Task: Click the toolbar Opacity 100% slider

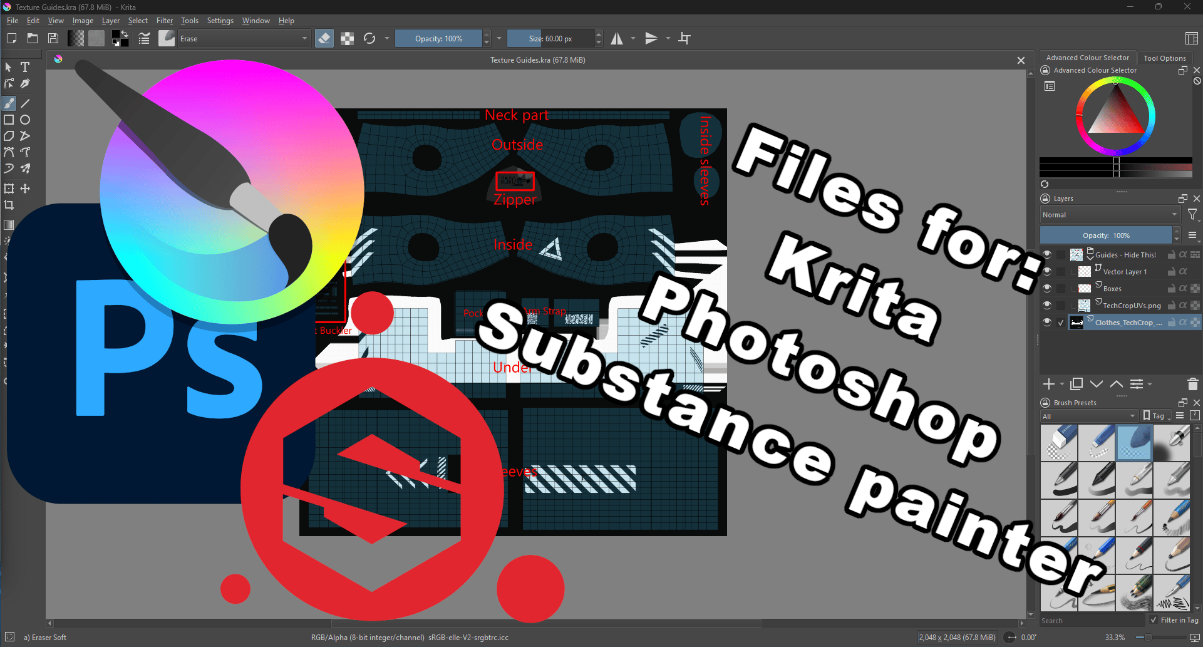Action: (x=439, y=39)
